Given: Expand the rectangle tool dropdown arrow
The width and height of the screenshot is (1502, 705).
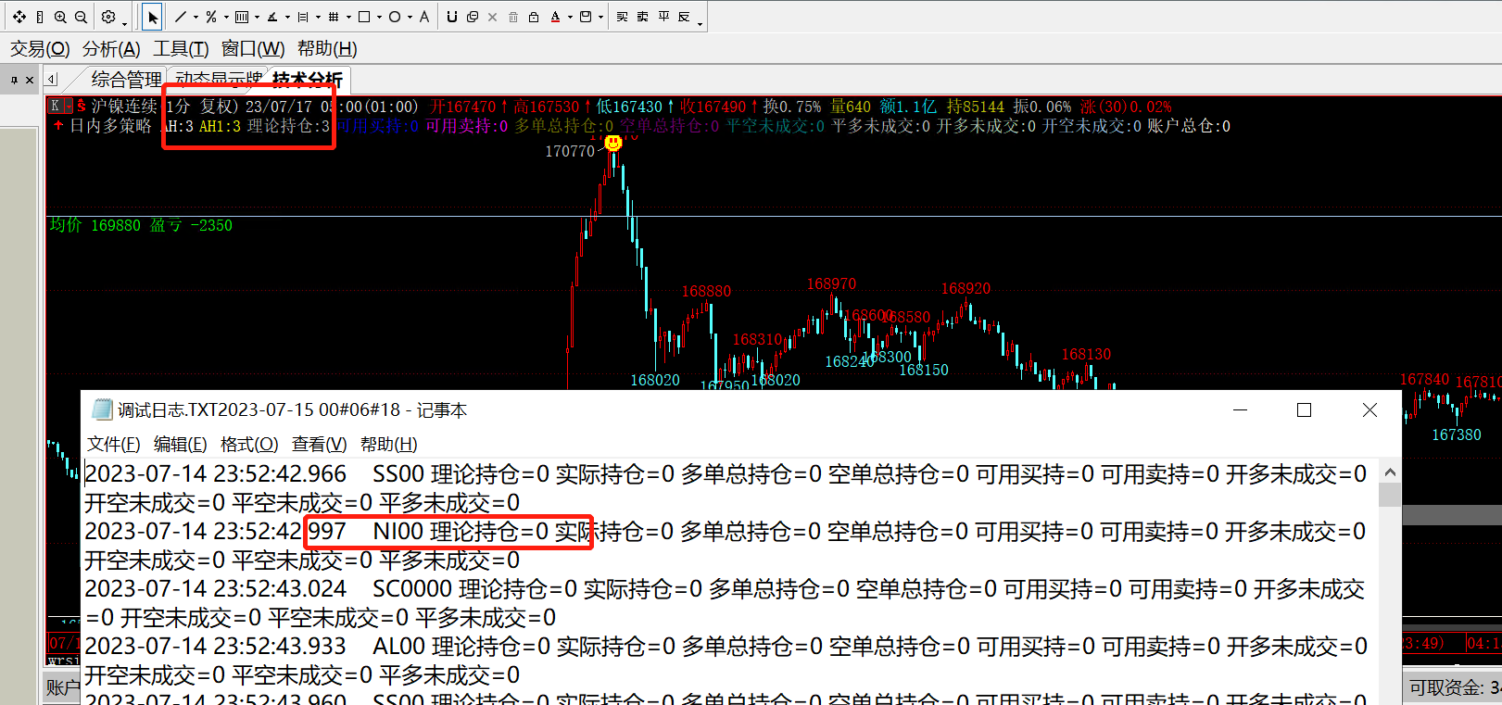Looking at the screenshot, I should pyautogui.click(x=379, y=17).
